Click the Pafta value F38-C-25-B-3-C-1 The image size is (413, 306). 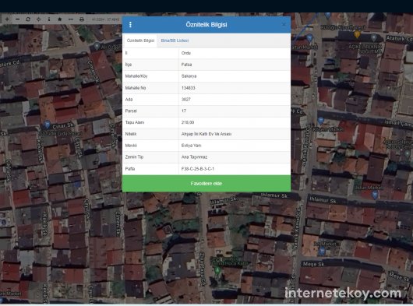(198, 169)
